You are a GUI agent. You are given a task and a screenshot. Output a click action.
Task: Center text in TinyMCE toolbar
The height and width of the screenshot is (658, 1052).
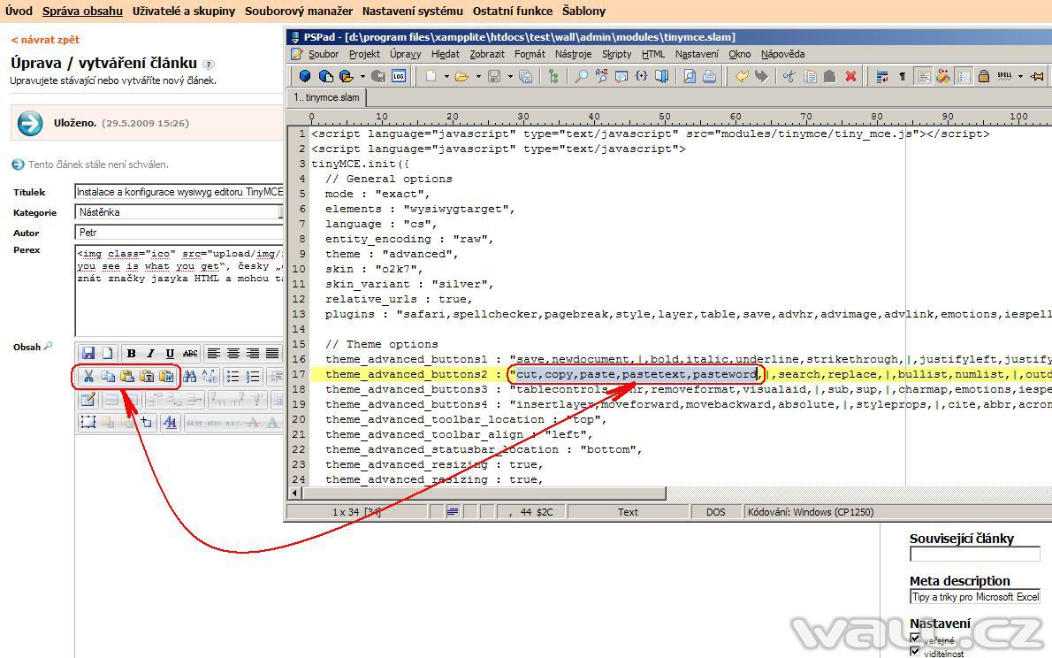point(233,353)
